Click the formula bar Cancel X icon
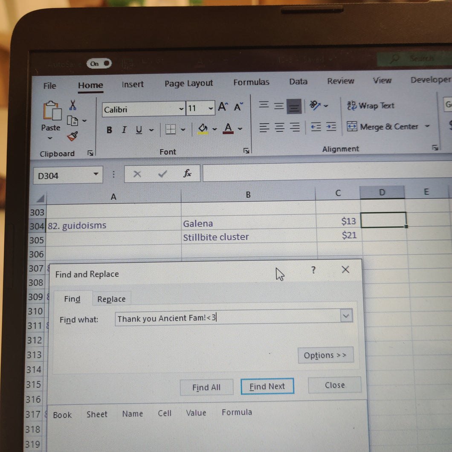452x452 pixels. tap(137, 174)
